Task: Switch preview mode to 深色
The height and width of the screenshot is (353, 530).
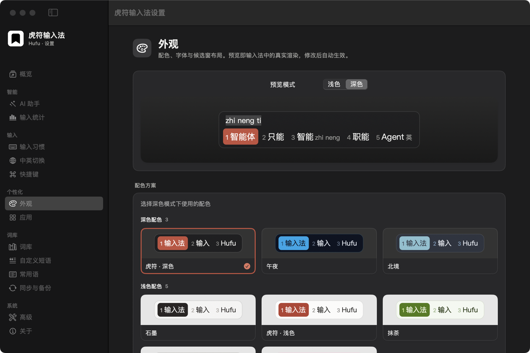Action: [x=356, y=84]
